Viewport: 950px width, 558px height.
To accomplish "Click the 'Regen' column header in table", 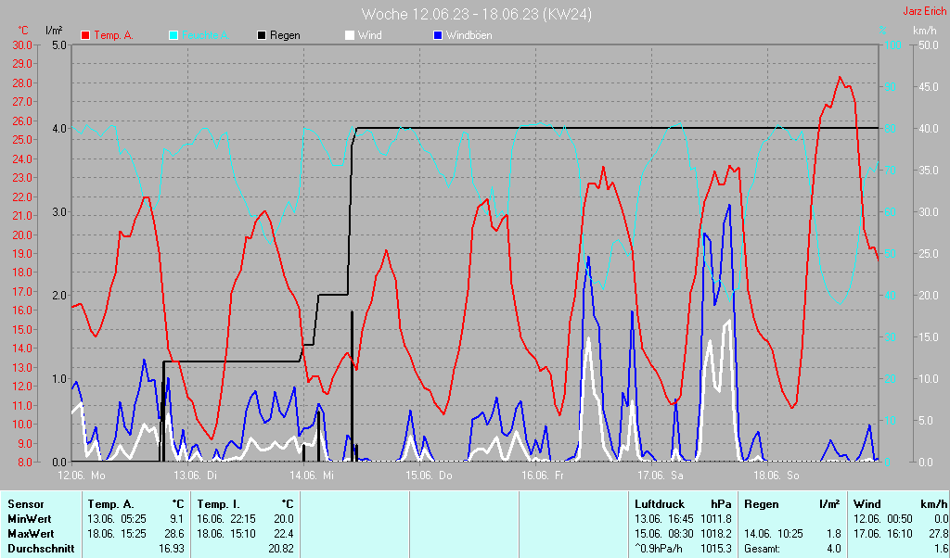I will point(762,504).
